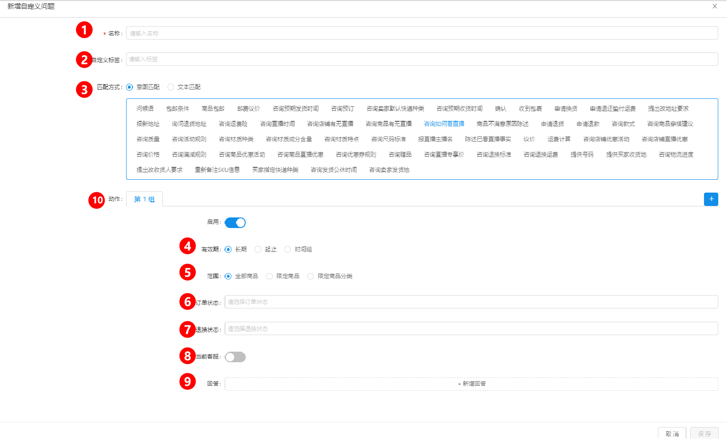Open the 订单状态 dropdown
The image size is (727, 439).
pos(471,302)
